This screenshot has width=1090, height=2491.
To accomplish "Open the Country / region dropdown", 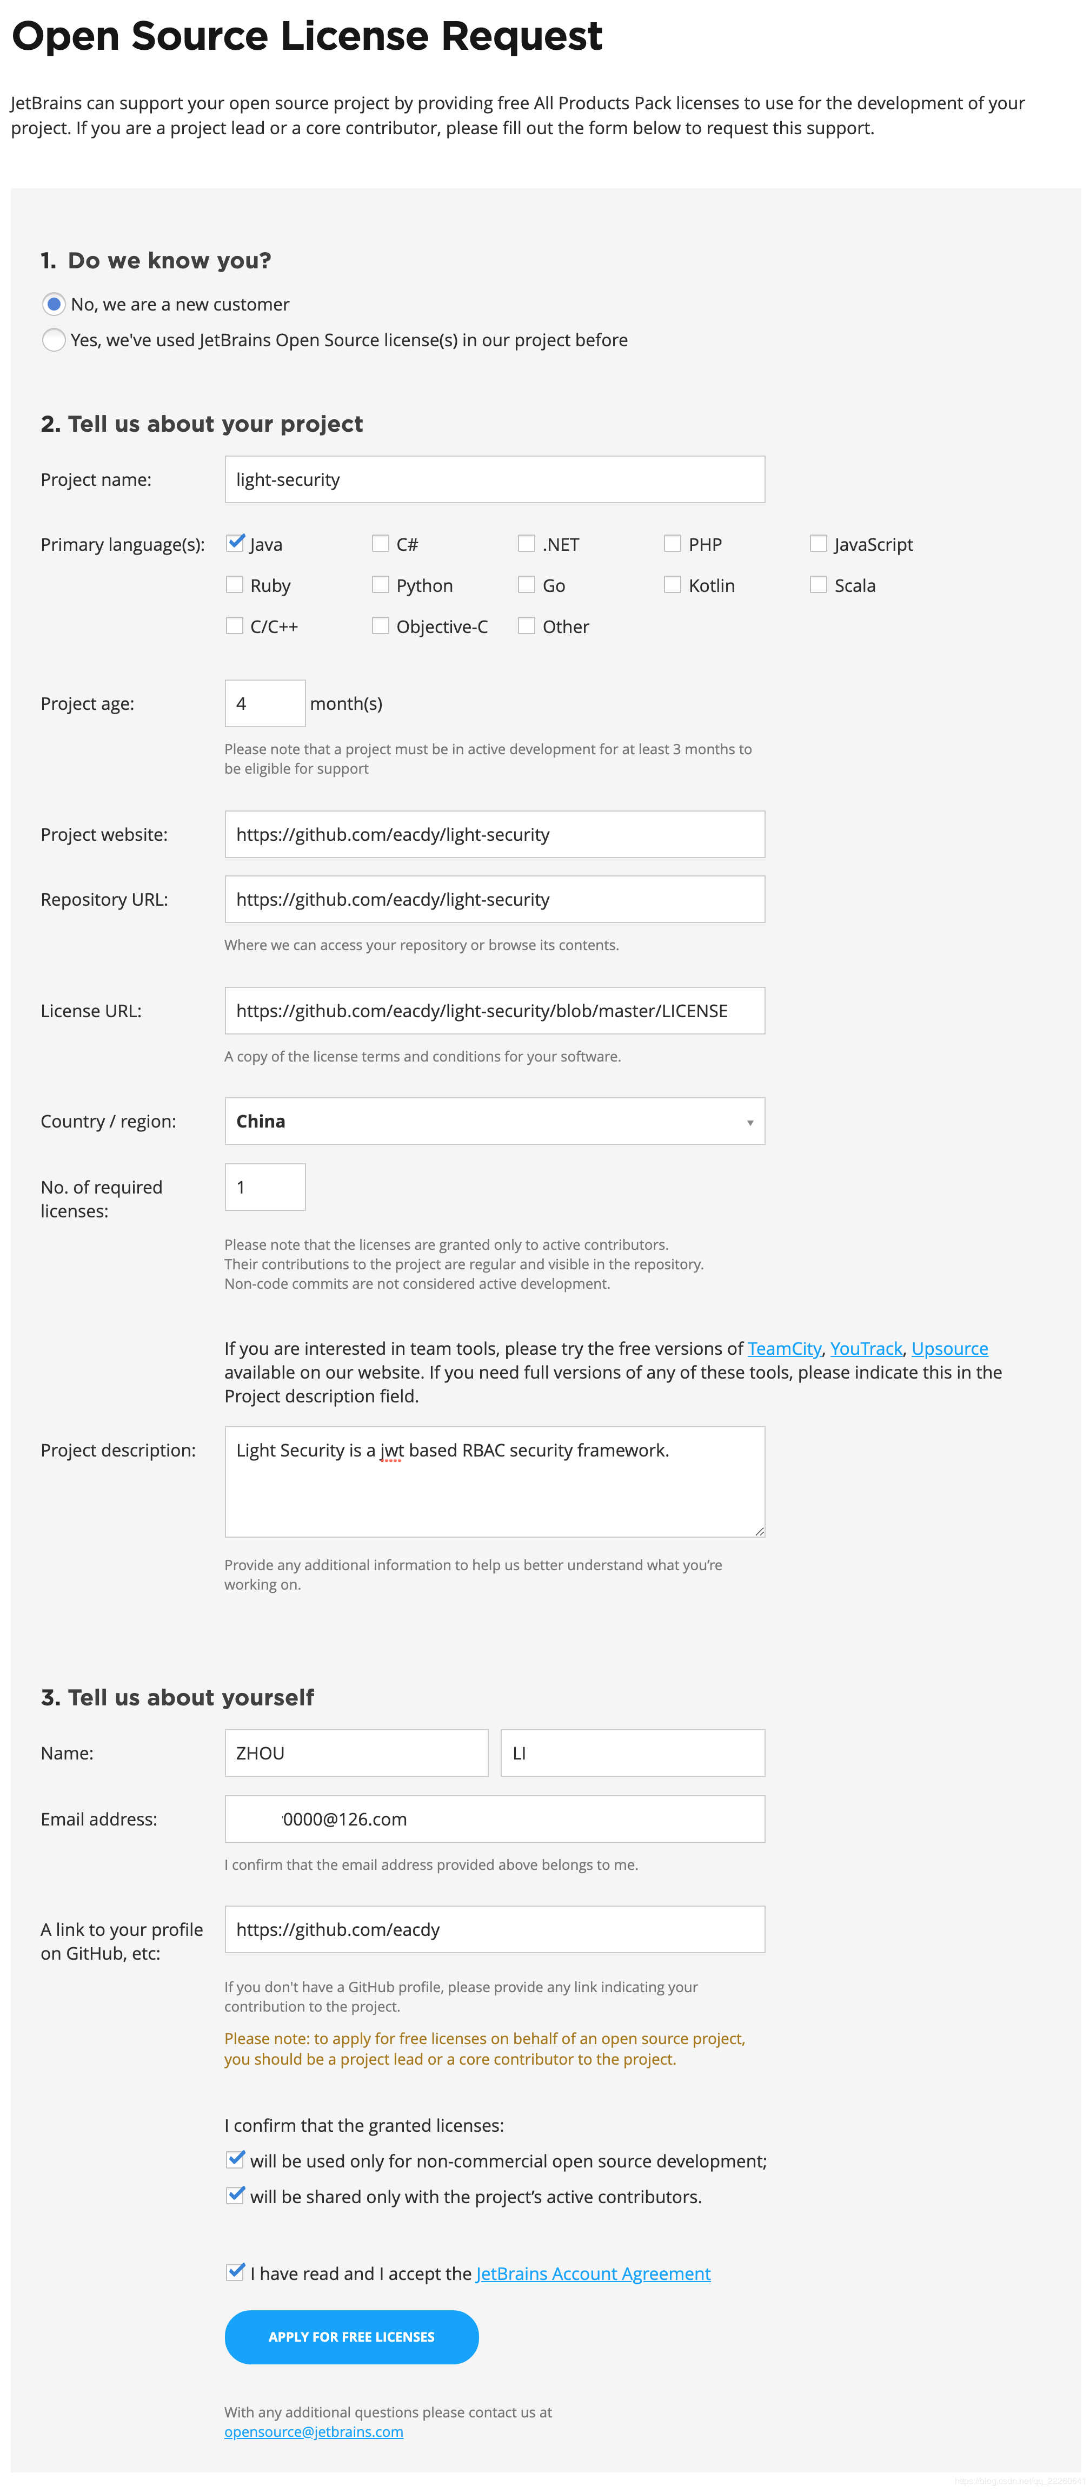I will tap(495, 1121).
